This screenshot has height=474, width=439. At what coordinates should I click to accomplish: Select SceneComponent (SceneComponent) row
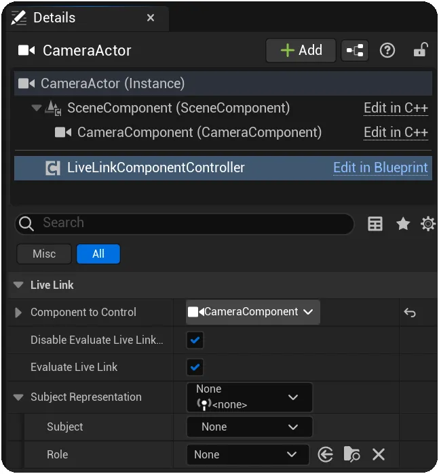pyautogui.click(x=223, y=108)
